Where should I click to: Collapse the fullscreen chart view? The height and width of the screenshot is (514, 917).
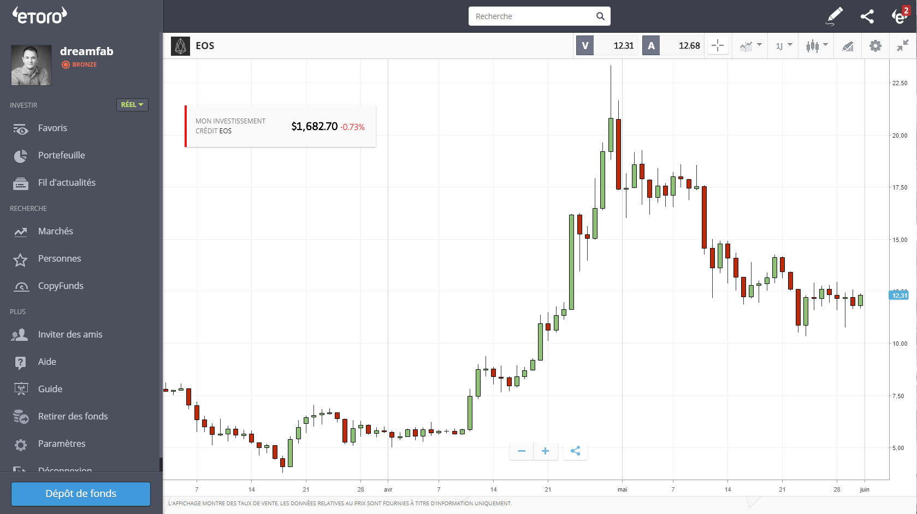coord(902,46)
